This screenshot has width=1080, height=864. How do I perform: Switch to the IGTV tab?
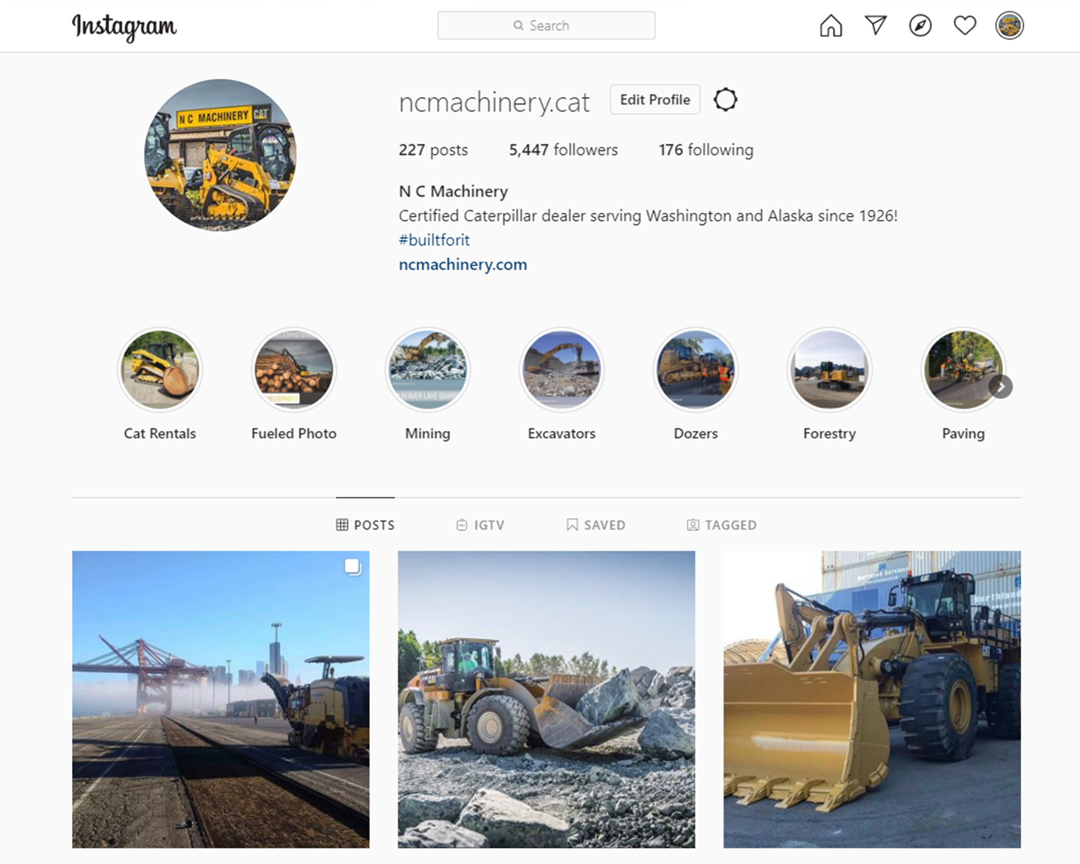pos(480,525)
